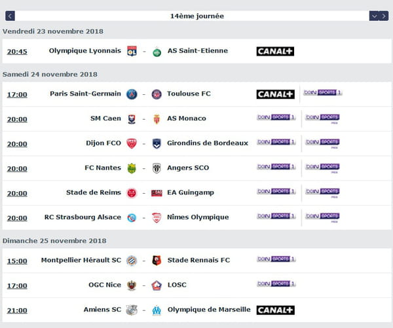Viewport: 393px width, 328px height.
Task: Open matchday dropdown chevron at top right
Action: coord(374,16)
